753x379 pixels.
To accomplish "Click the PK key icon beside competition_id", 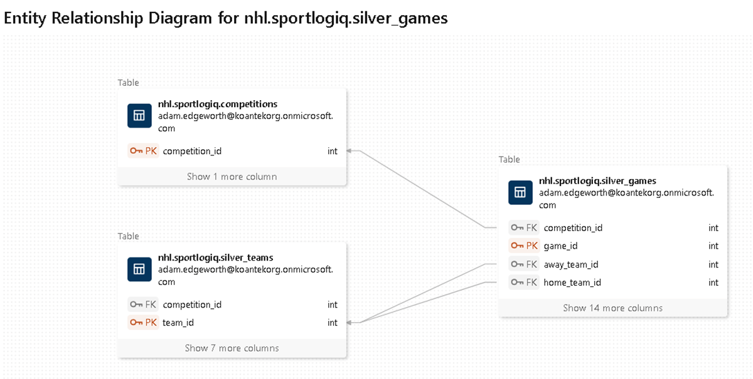I will [136, 151].
